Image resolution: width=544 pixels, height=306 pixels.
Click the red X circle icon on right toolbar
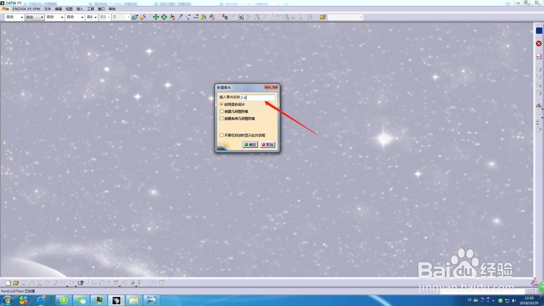pyautogui.click(x=539, y=43)
